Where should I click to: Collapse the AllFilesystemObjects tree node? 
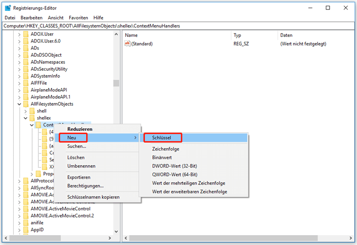pyautogui.click(x=19, y=104)
